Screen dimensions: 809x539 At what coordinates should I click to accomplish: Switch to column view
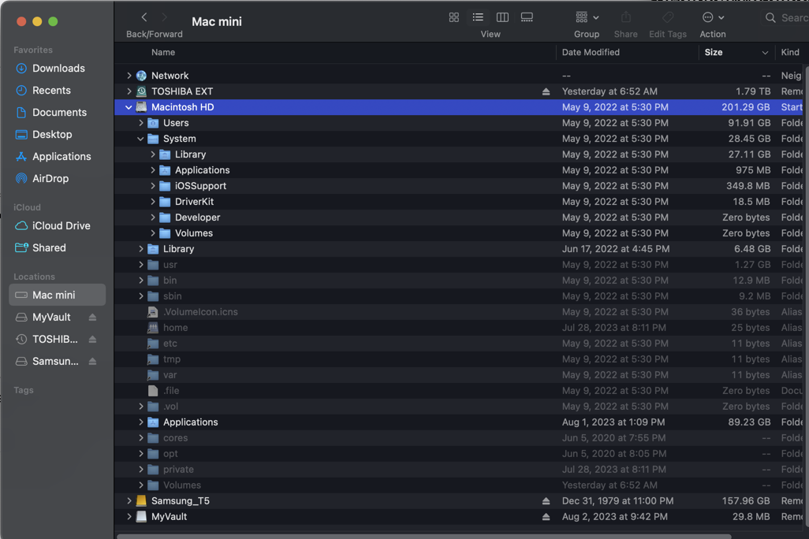(x=502, y=17)
